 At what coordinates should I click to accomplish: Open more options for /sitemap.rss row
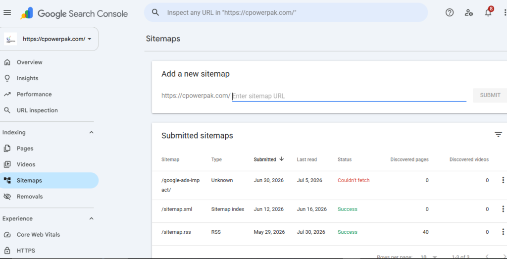click(x=503, y=232)
